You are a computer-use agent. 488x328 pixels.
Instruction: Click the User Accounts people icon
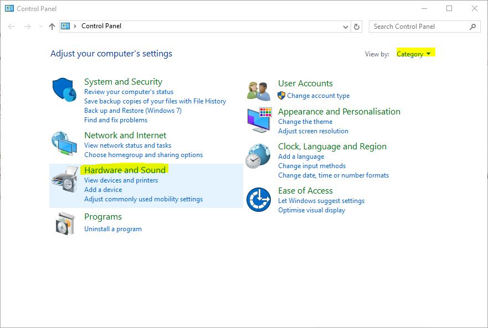[x=259, y=91]
